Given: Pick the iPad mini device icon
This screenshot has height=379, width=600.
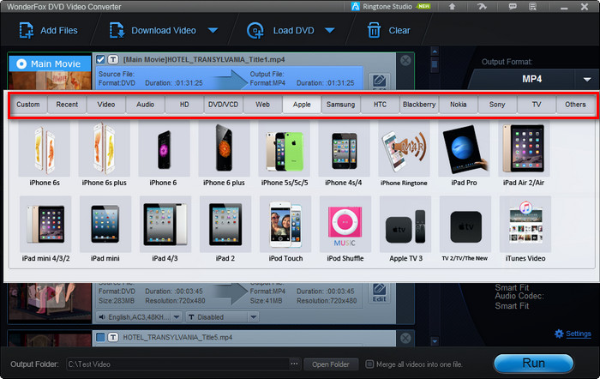Looking at the screenshot, I should (105, 229).
